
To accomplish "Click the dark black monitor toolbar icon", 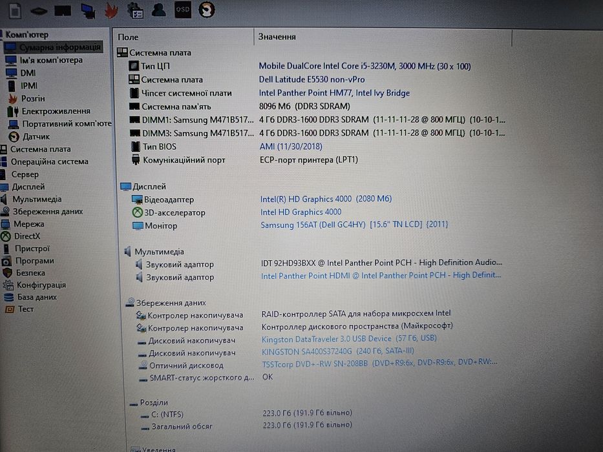I will click(x=63, y=10).
